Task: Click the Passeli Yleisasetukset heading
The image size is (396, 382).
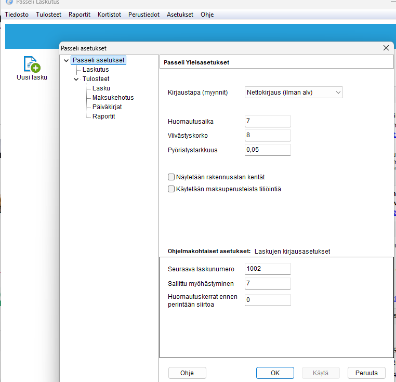Action: [x=196, y=62]
